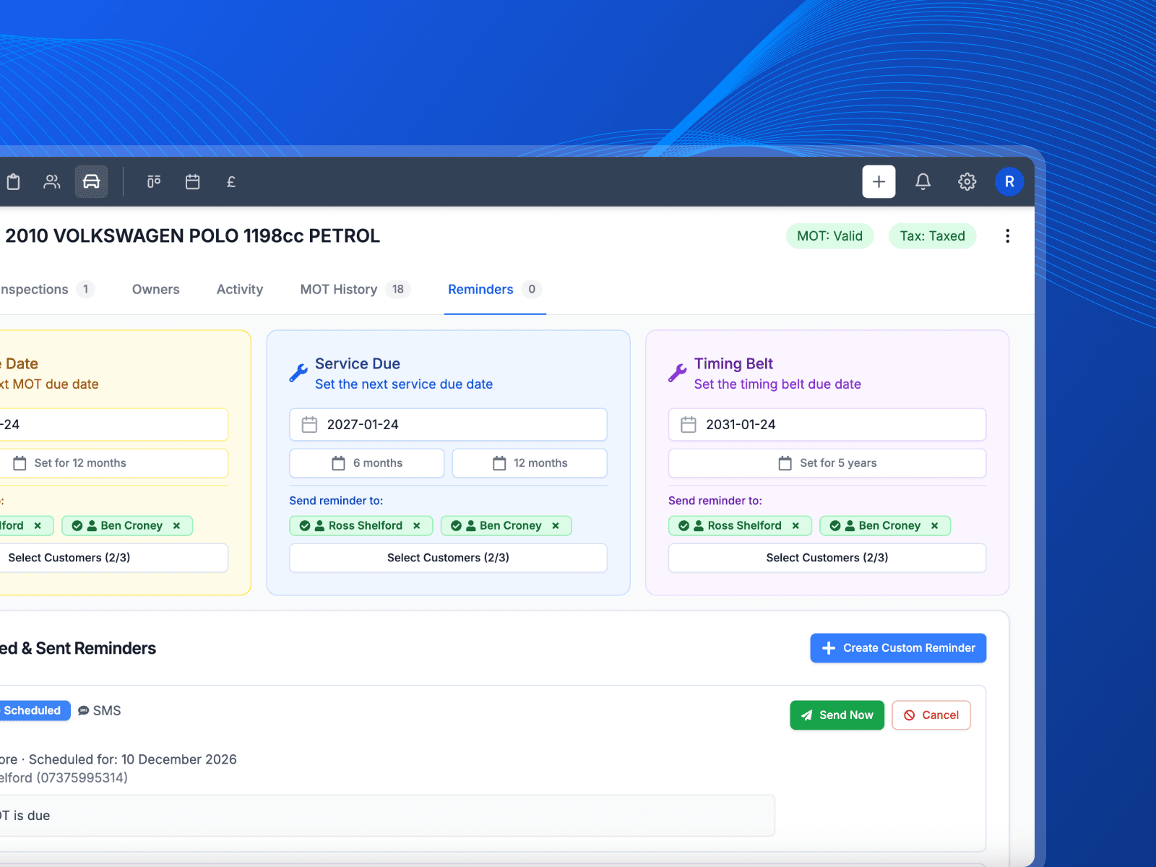The height and width of the screenshot is (867, 1156).
Task: Select the Reminders tab
Action: tap(494, 289)
